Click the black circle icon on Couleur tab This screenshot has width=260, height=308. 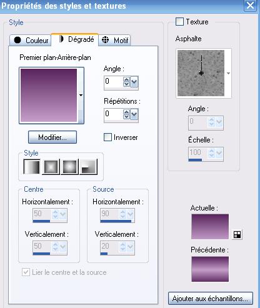(17, 40)
